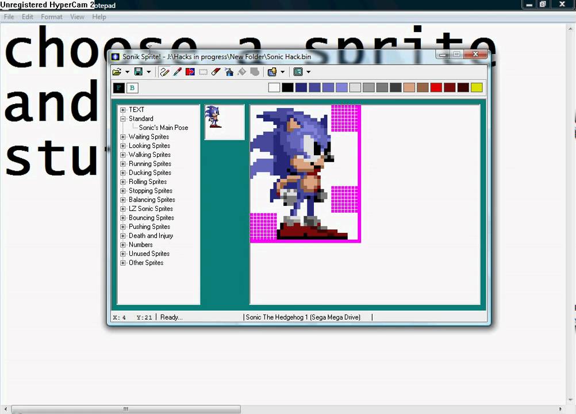The width and height of the screenshot is (576, 414).
Task: Select the Other Sprites tree label
Action: (x=146, y=263)
